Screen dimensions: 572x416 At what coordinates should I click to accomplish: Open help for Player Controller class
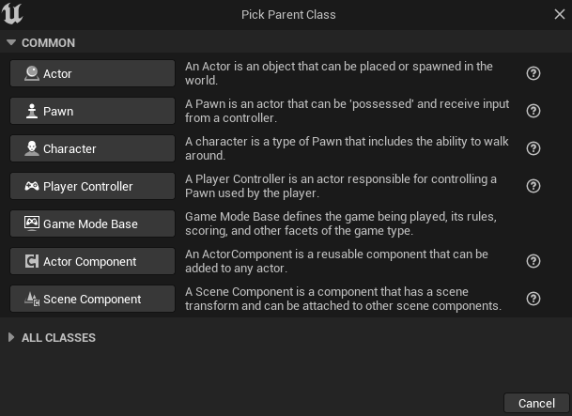[x=533, y=186]
